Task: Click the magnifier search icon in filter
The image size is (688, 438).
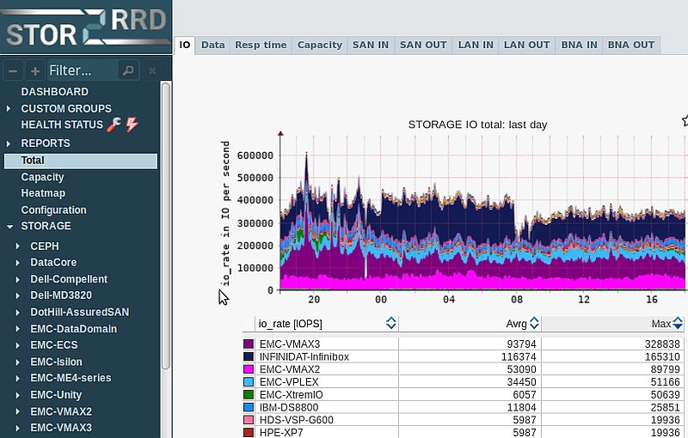Action: point(126,70)
